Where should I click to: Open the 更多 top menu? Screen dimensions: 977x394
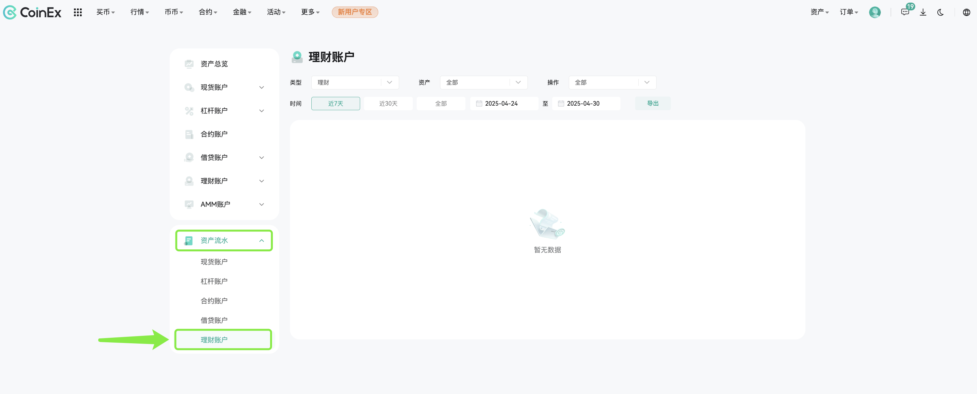pos(310,12)
